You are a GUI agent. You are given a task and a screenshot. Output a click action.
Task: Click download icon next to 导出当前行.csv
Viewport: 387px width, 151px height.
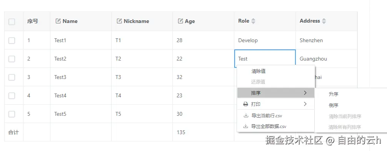pos(245,116)
